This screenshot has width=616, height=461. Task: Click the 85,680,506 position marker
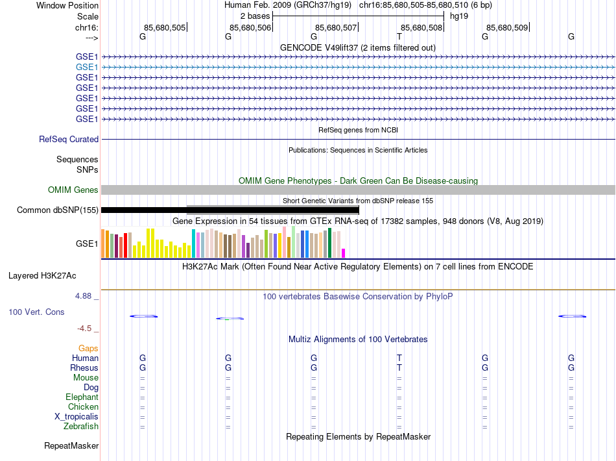click(250, 27)
